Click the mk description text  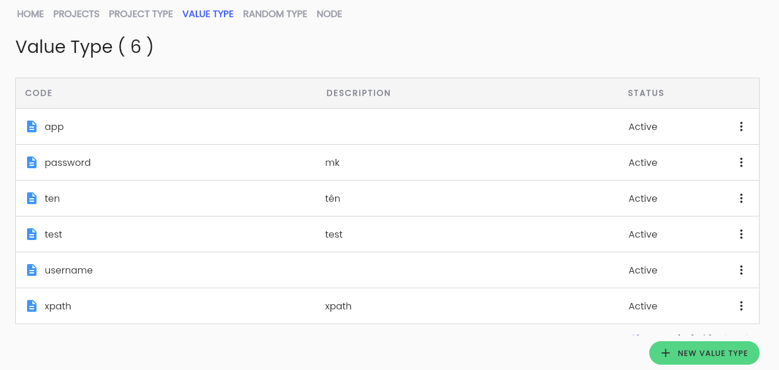pyautogui.click(x=332, y=162)
